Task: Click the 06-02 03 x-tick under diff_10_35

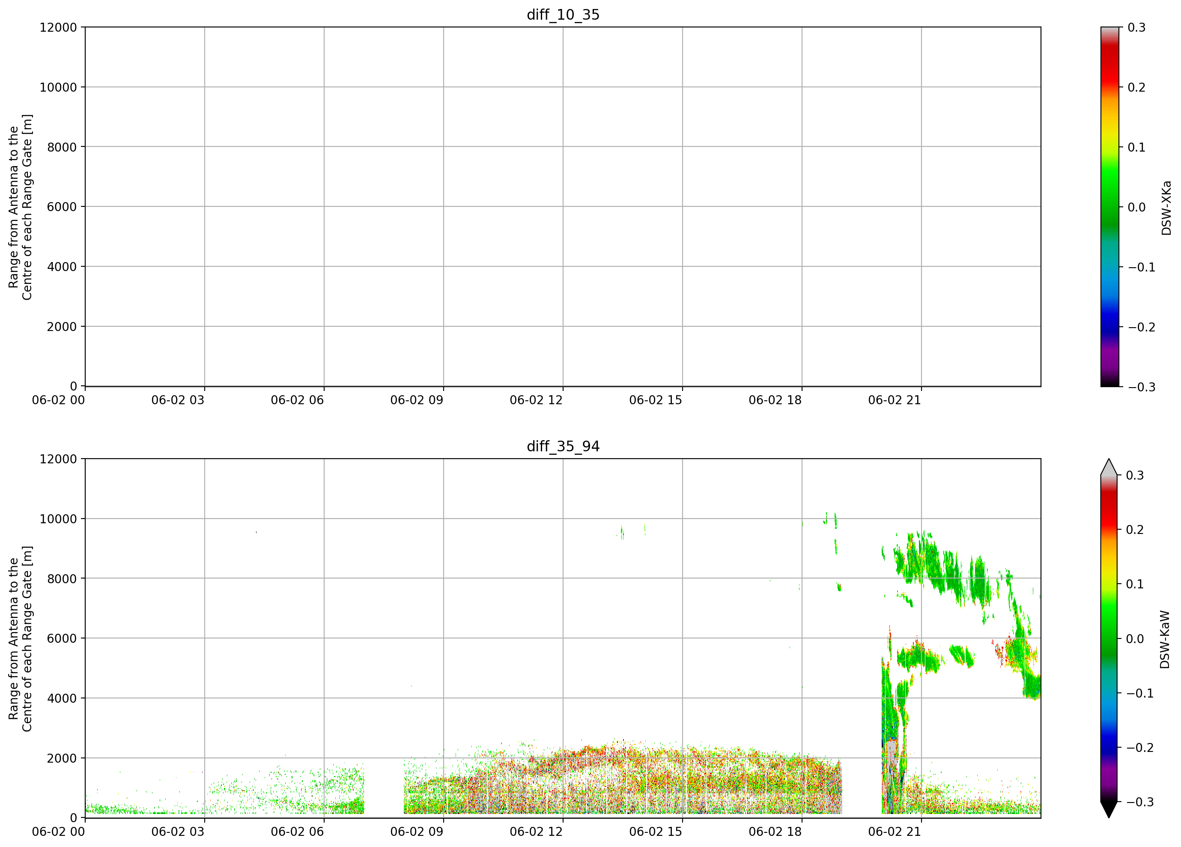Action: (178, 400)
